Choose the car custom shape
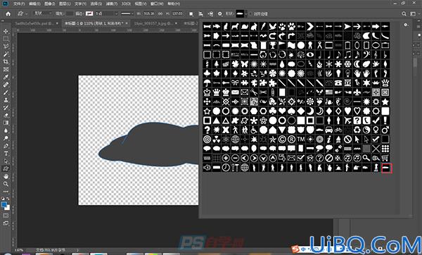This screenshot has height=255, width=422. 329,130
